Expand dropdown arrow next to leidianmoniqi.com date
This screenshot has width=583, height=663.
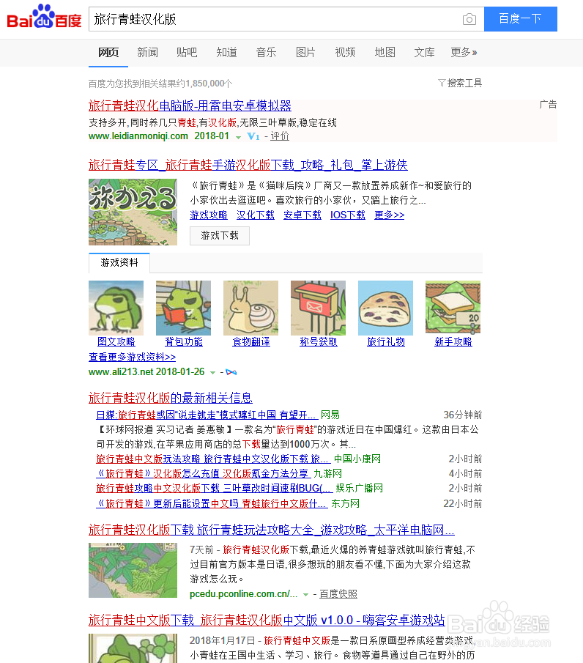click(239, 137)
